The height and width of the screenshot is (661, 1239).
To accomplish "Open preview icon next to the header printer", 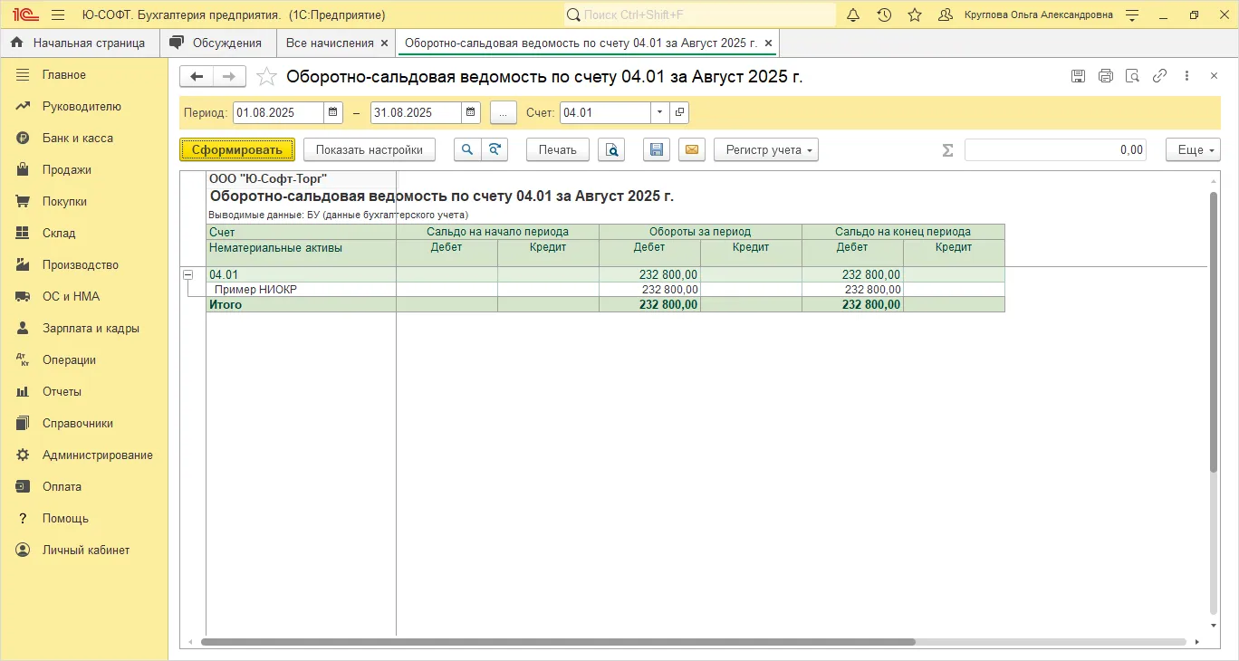I will pyautogui.click(x=1132, y=76).
